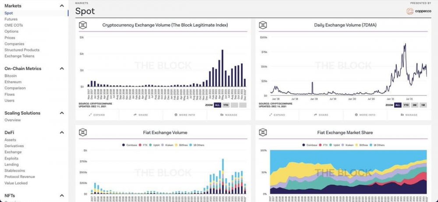Share the Daily Exchange Volume chart
The image size is (438, 202).
pyautogui.click(x=321, y=115)
